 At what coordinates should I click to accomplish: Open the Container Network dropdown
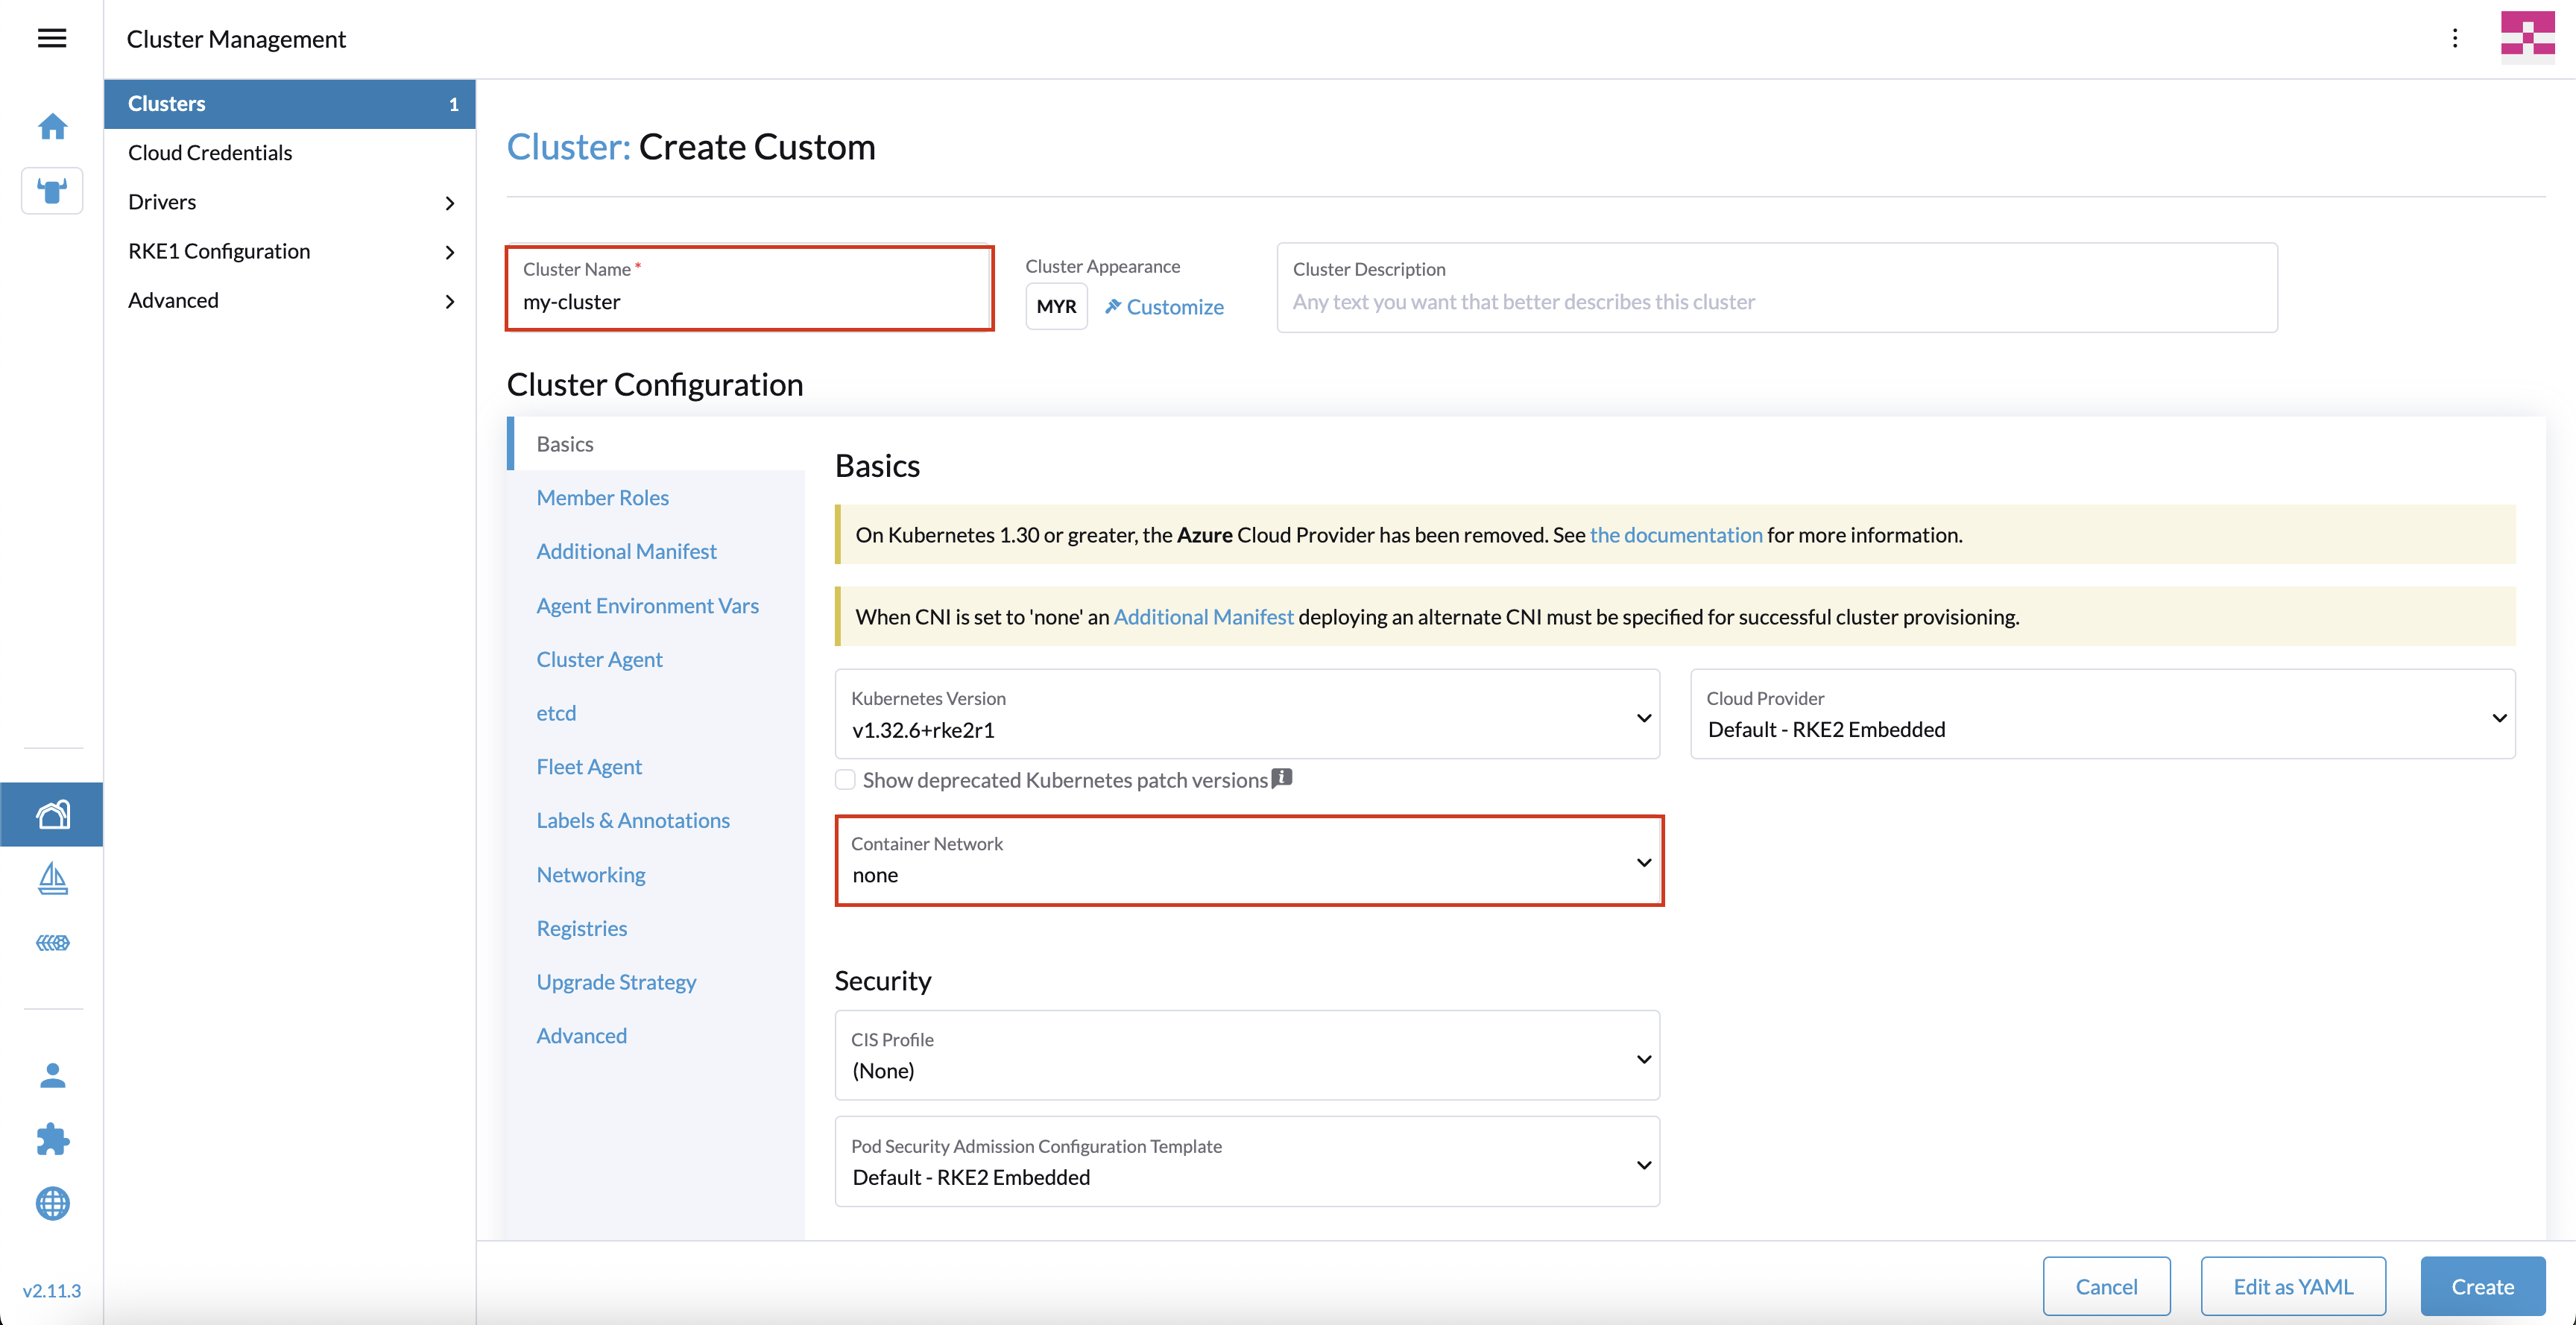point(1249,860)
